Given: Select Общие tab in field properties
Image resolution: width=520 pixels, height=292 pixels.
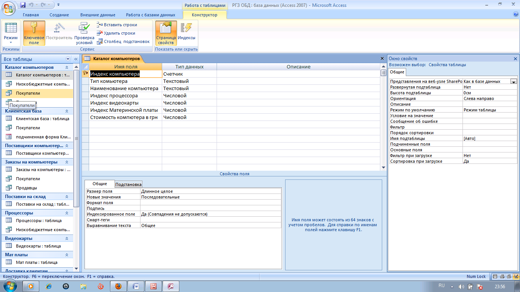Looking at the screenshot, I should (100, 184).
